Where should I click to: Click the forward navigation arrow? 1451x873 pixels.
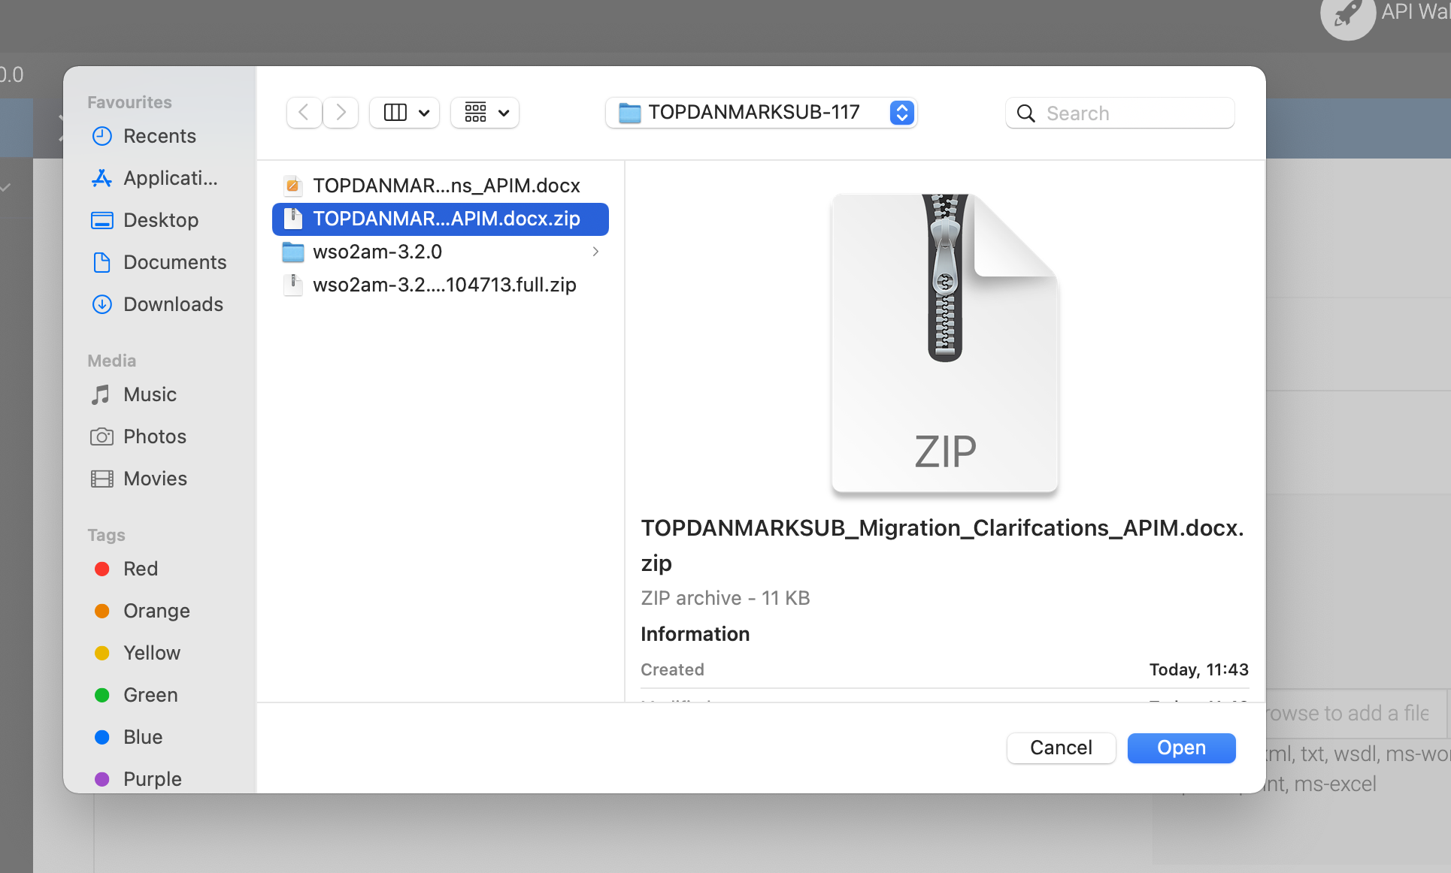point(341,113)
